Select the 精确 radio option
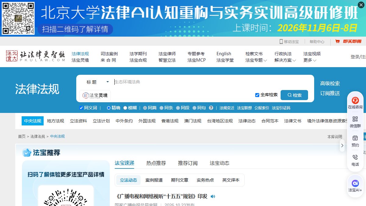366x206 pixels. coord(109,108)
